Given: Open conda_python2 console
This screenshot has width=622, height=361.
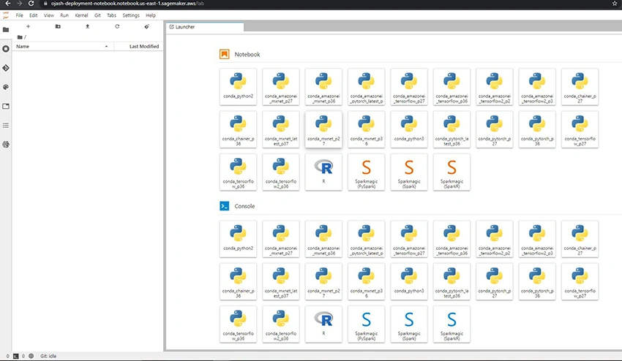Looking at the screenshot, I should coord(238,239).
